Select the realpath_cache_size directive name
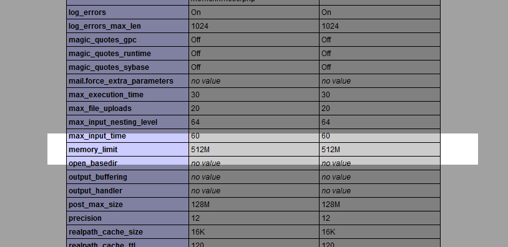Viewport: 508px width, 247px height. click(105, 232)
